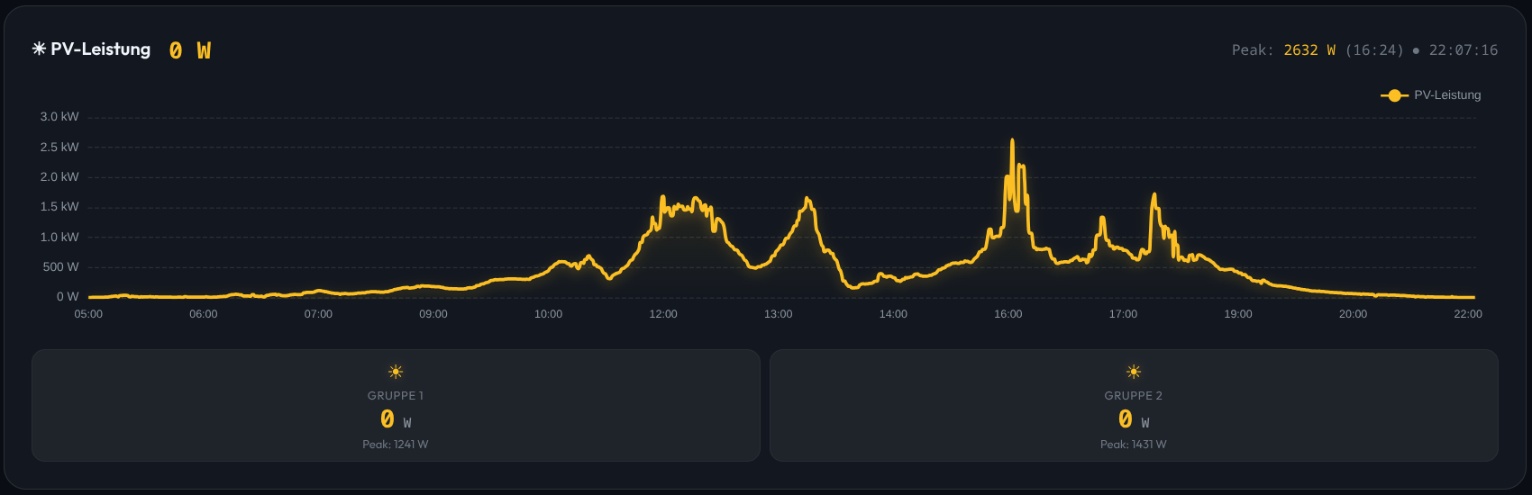Screen dimensions: 1532x495
Task: Click the GRUPPE 1 power value
Action: click(x=396, y=419)
